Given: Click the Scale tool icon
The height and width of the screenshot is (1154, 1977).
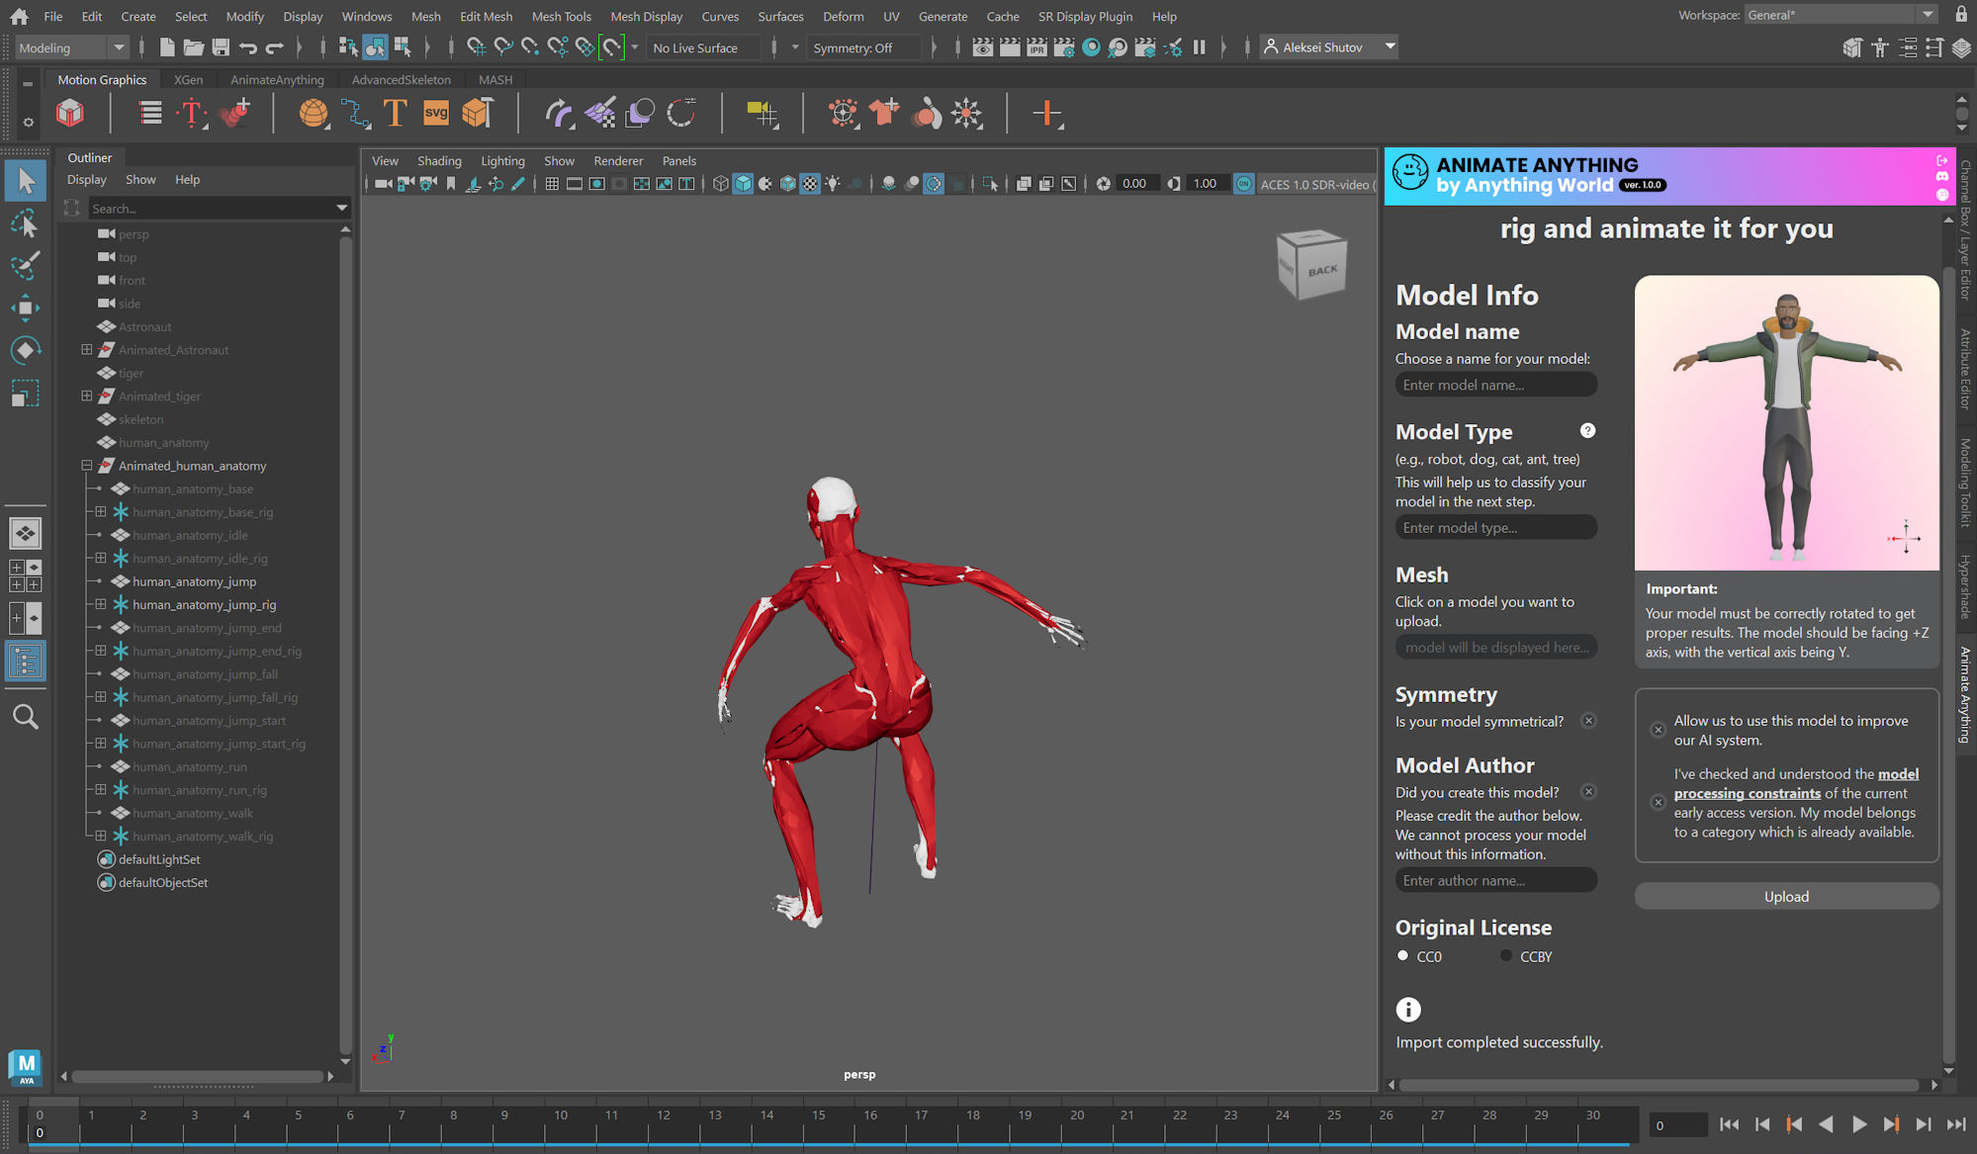Looking at the screenshot, I should click(x=25, y=395).
